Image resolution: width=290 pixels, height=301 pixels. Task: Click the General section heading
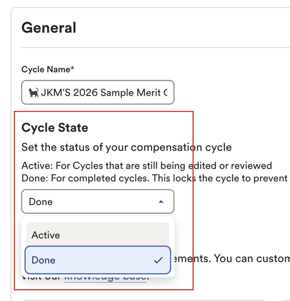pos(49,28)
